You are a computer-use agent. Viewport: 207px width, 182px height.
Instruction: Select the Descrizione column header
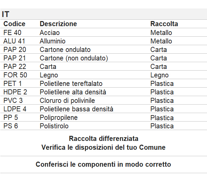[x=58, y=24]
